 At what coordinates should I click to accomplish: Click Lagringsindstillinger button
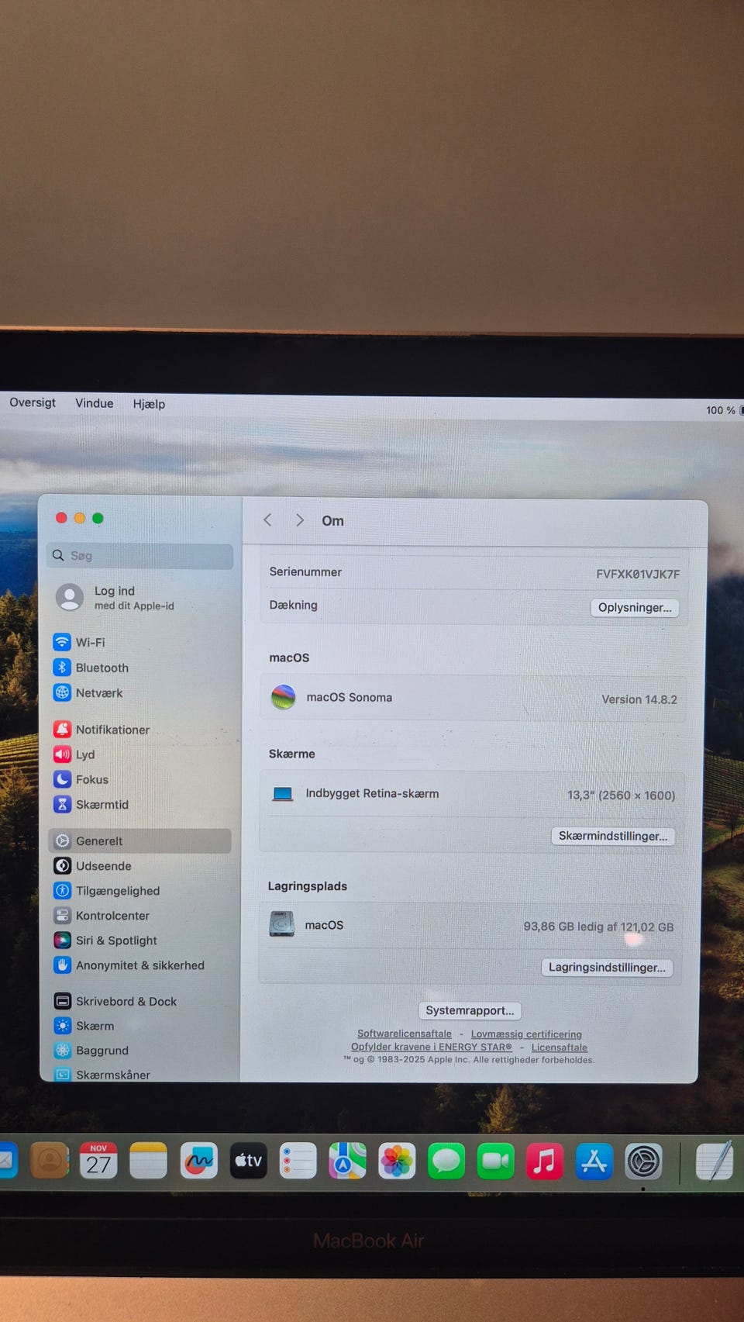608,967
